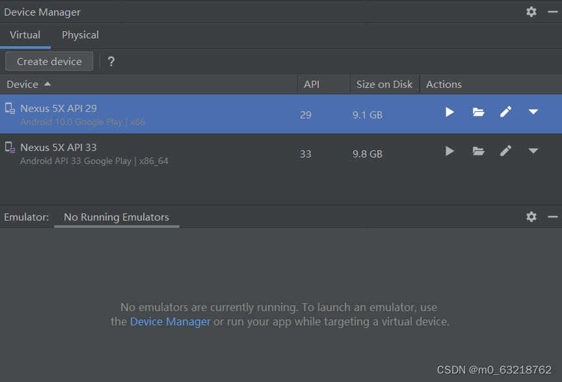Open the pencil edit icon for Nexus 5X API 33
Viewport: 562px width, 382px height.
tap(505, 151)
